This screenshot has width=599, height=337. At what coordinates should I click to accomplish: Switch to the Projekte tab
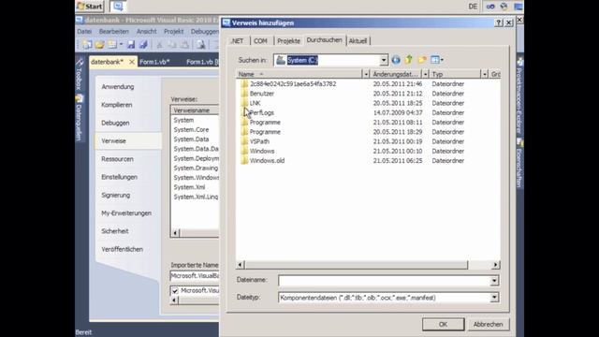pos(288,41)
